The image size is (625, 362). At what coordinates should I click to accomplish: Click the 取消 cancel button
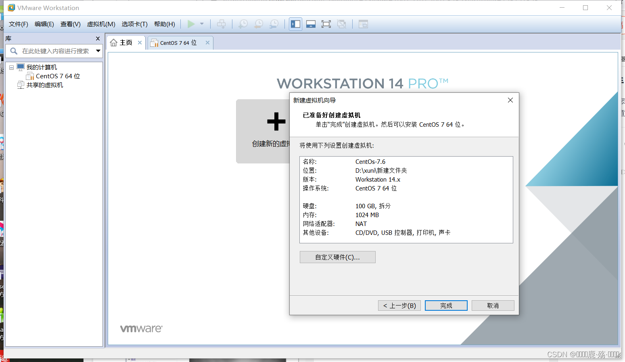coord(493,306)
